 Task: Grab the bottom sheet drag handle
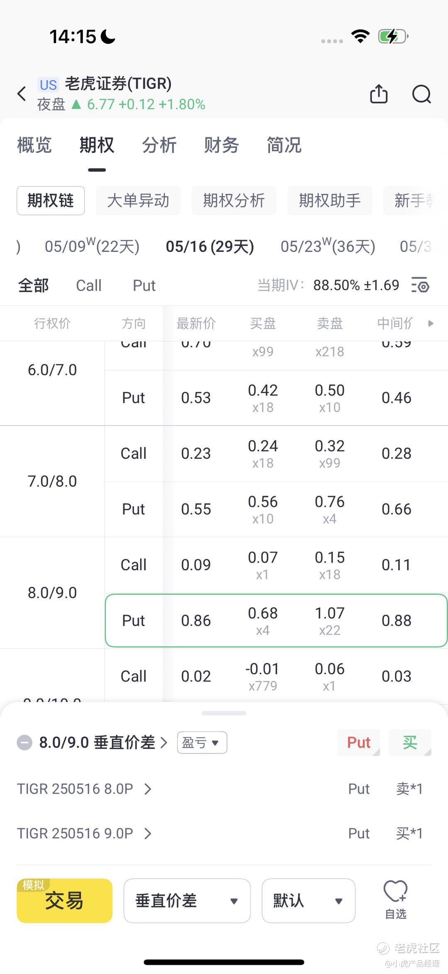tap(224, 713)
